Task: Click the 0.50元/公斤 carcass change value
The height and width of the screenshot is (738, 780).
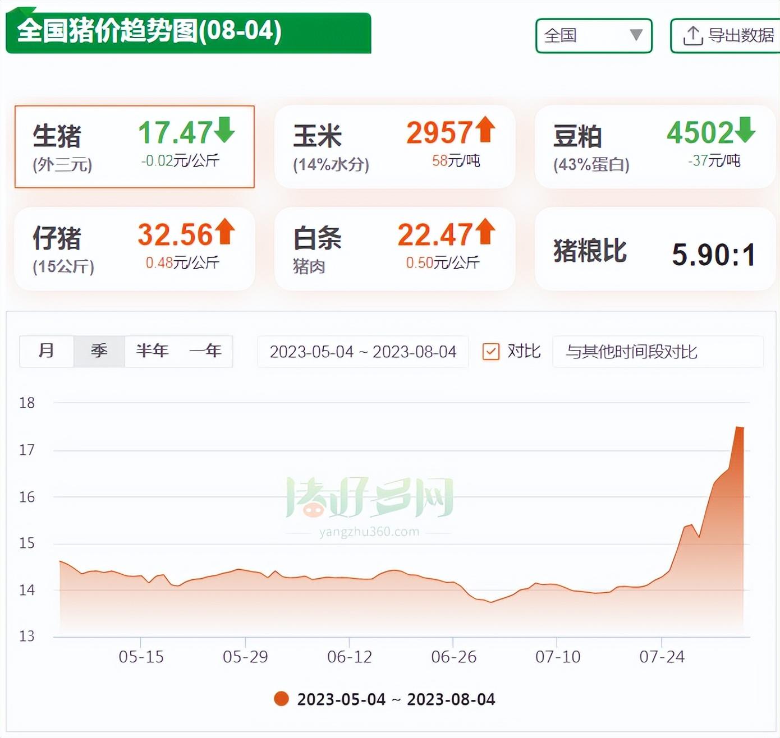Action: (443, 262)
